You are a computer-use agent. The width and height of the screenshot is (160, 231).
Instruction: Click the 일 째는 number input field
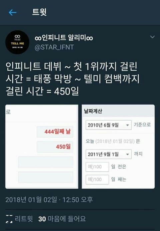[97, 180]
